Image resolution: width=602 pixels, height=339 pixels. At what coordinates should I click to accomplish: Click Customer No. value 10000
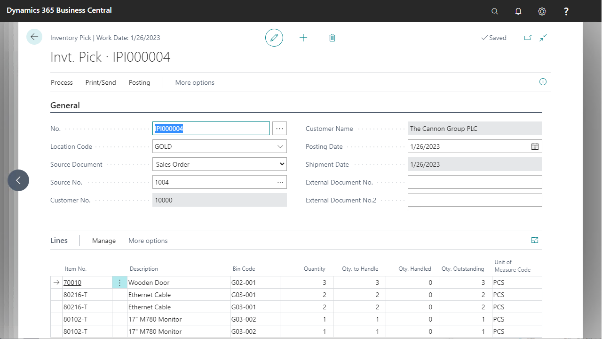point(220,200)
